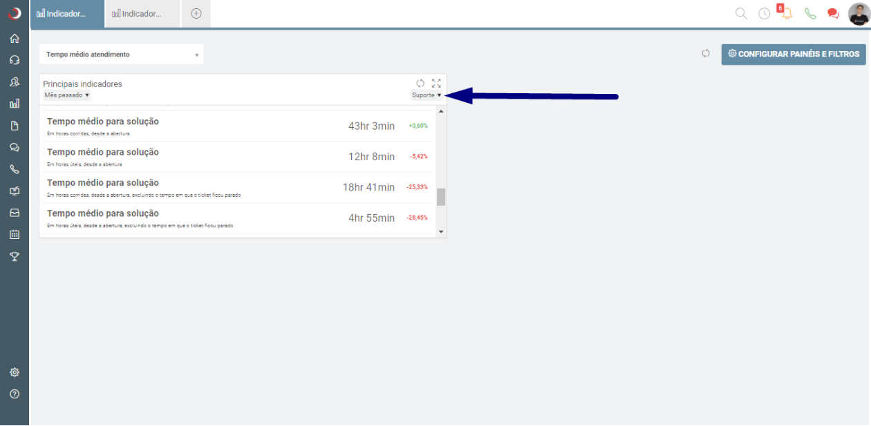
Task: Click the +0,60% variation figure
Action: click(418, 126)
